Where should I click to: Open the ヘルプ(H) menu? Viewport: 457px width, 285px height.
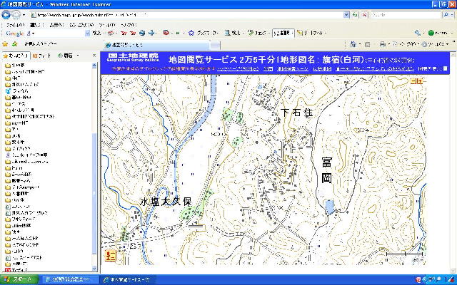(x=129, y=25)
